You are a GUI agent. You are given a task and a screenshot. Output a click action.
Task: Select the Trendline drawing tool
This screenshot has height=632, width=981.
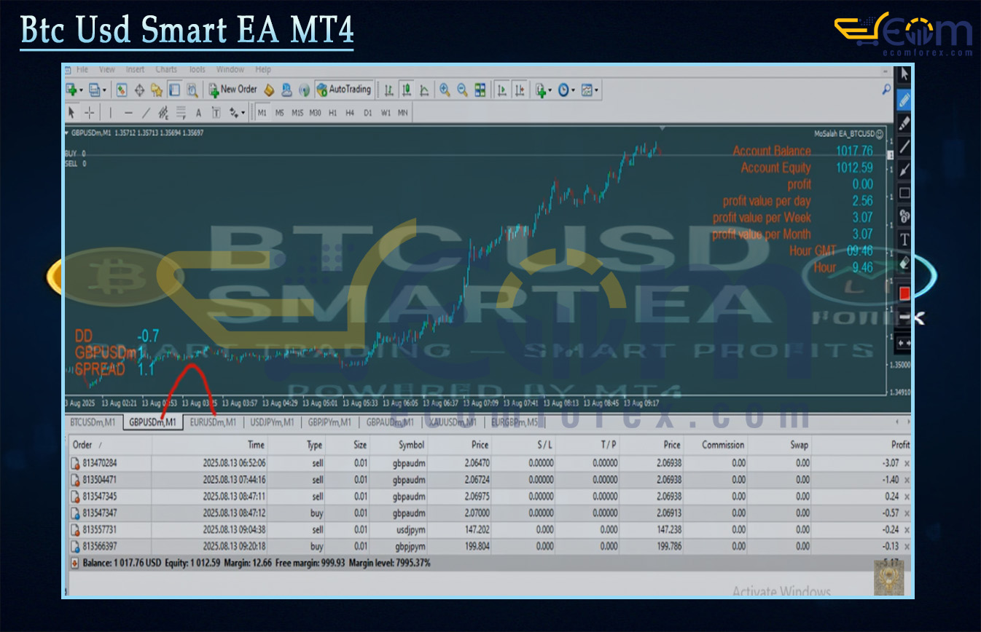[146, 113]
